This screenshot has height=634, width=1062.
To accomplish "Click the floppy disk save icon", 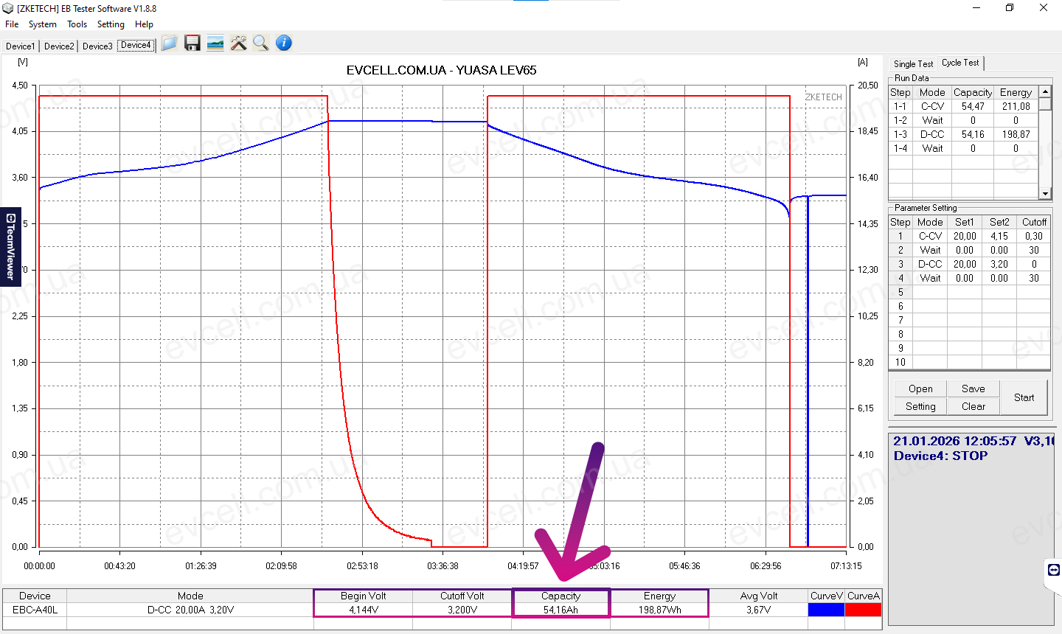I will pos(192,43).
